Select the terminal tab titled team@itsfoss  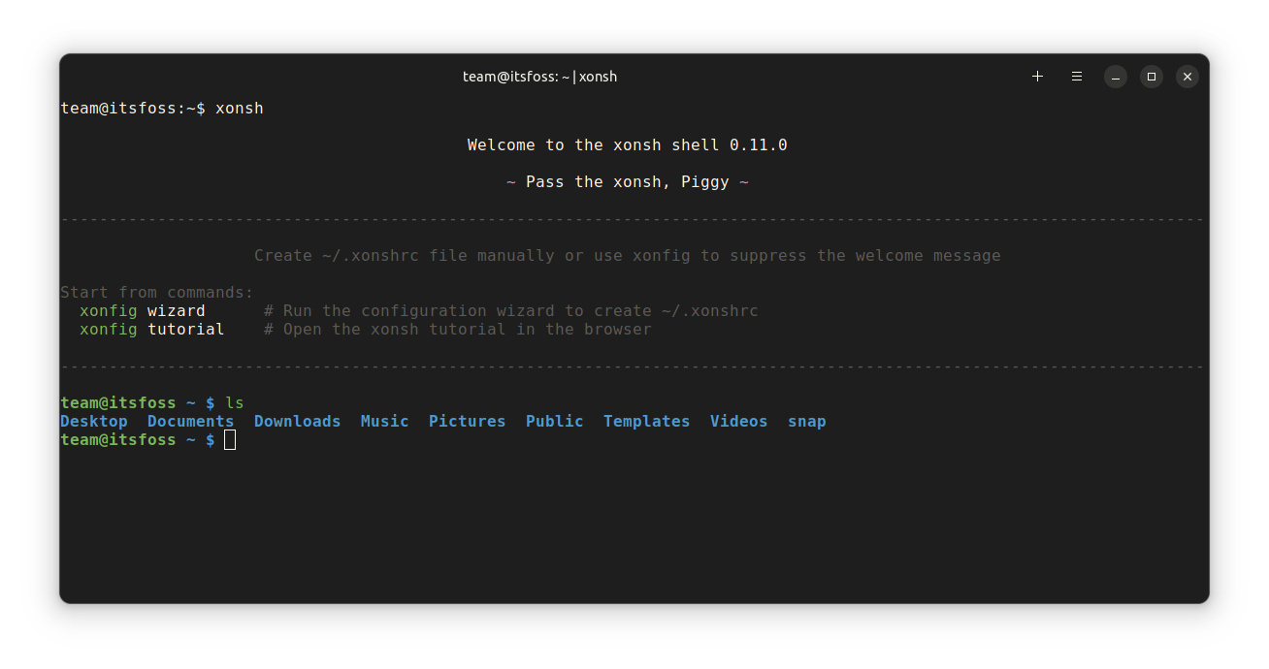[x=540, y=76]
